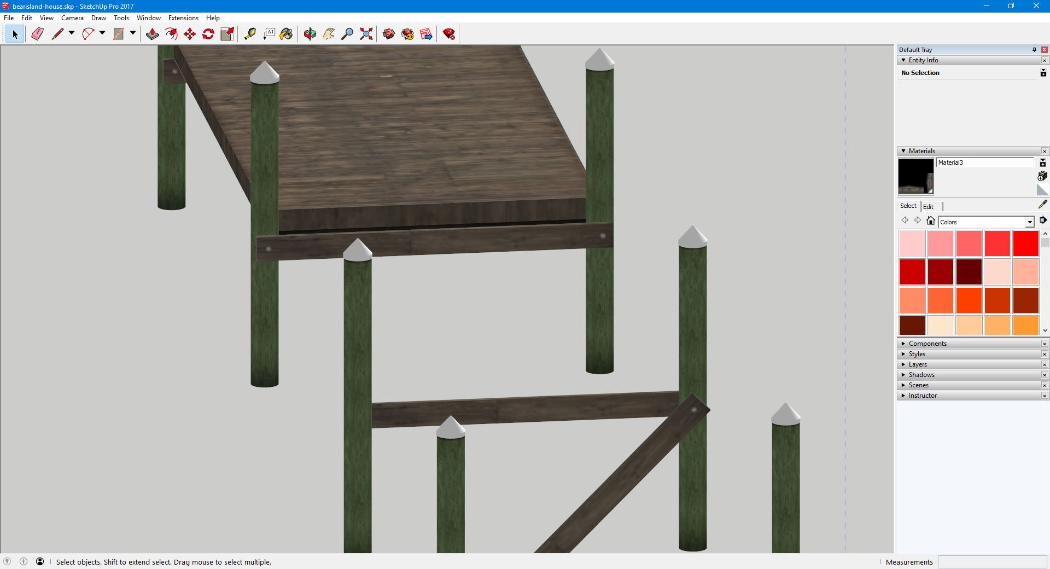Open the Camera menu
This screenshot has width=1050, height=569.
coord(72,18)
